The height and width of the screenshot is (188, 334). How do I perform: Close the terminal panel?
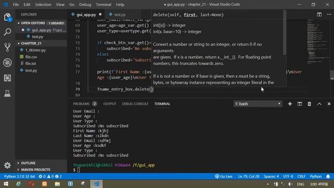point(329,104)
